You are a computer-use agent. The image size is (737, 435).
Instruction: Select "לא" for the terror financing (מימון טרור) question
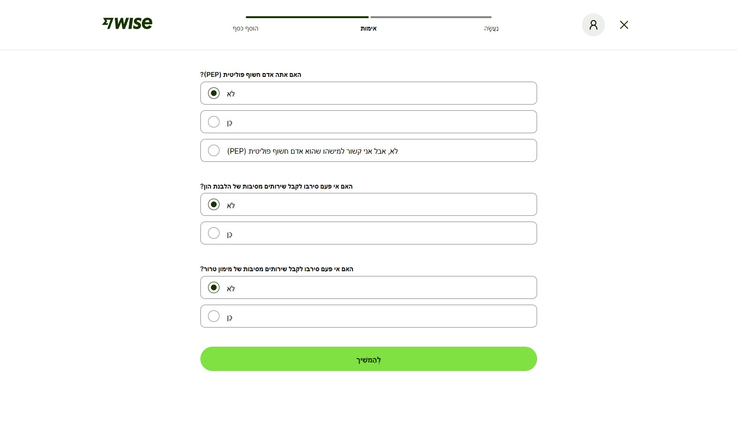point(214,287)
